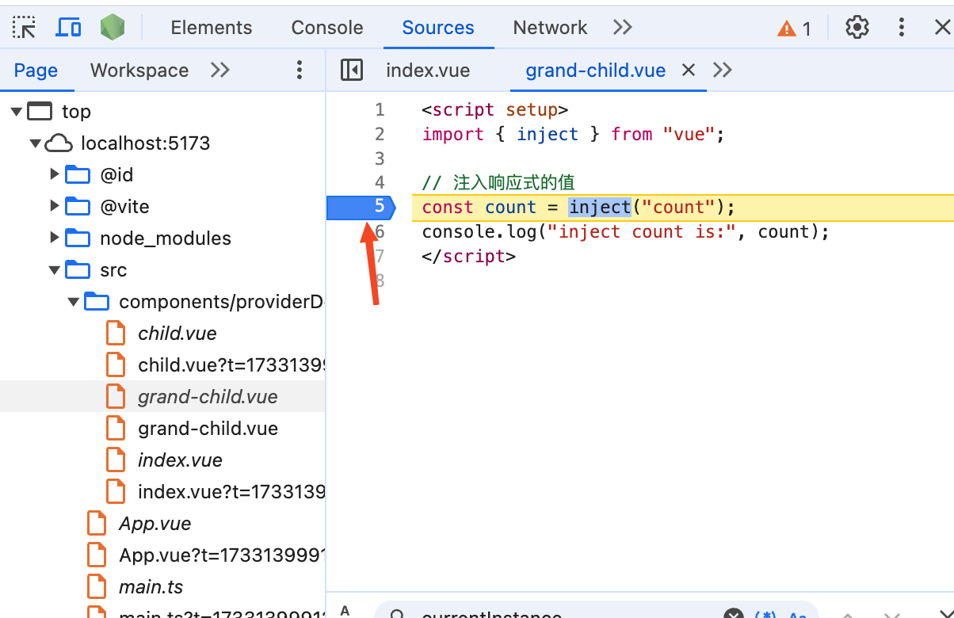Close the grand-child.vue editor tab
The width and height of the screenshot is (954, 618).
pos(689,71)
